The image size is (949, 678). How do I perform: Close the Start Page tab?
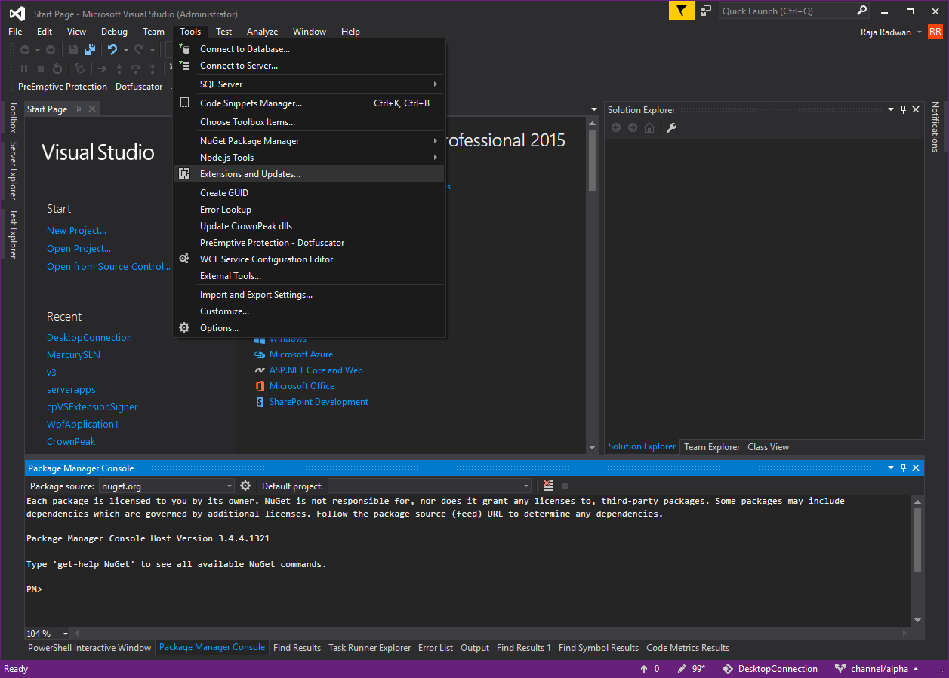click(x=92, y=109)
